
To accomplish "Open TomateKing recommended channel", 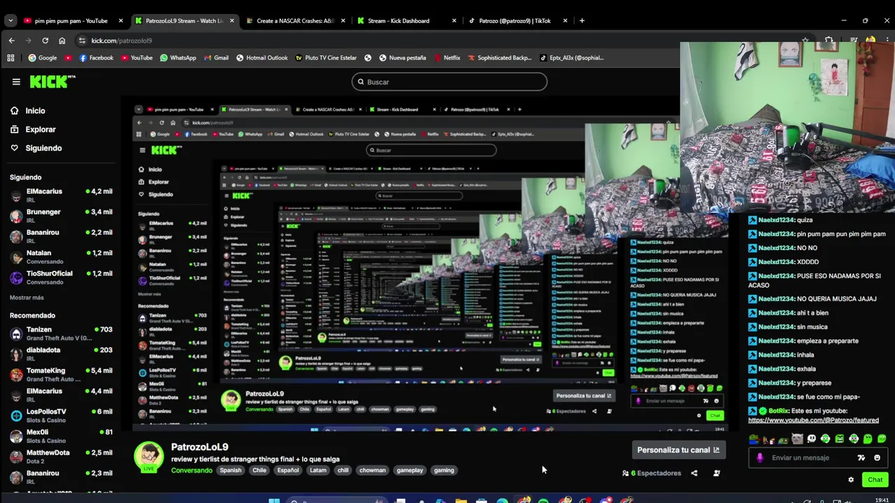I will [x=62, y=374].
